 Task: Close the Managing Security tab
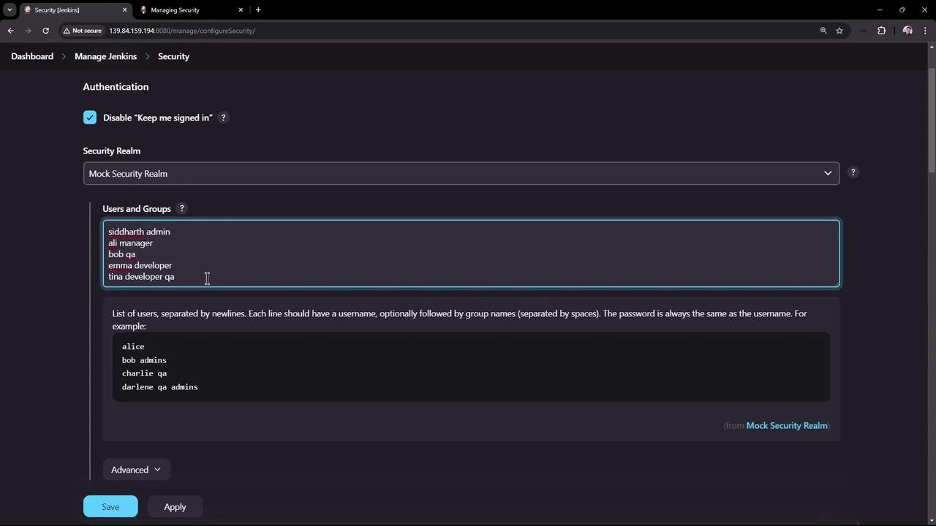[241, 10]
